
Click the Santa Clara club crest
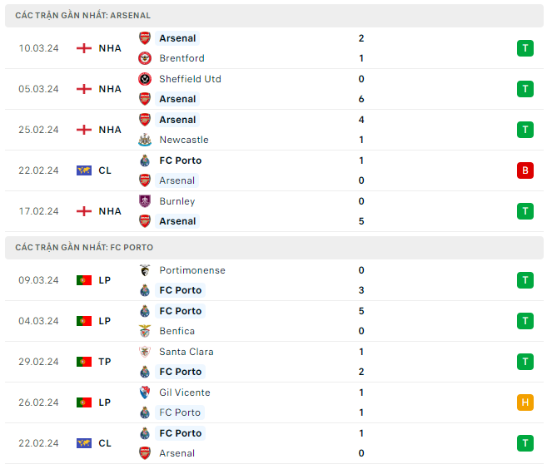click(x=145, y=352)
